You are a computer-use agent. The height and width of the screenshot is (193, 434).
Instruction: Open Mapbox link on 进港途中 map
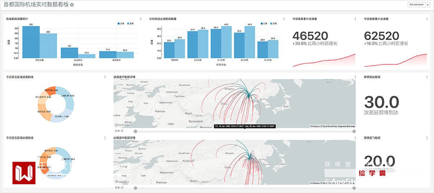pyautogui.click(x=316, y=126)
